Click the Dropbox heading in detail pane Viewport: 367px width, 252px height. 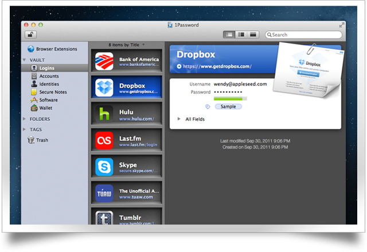coord(196,54)
